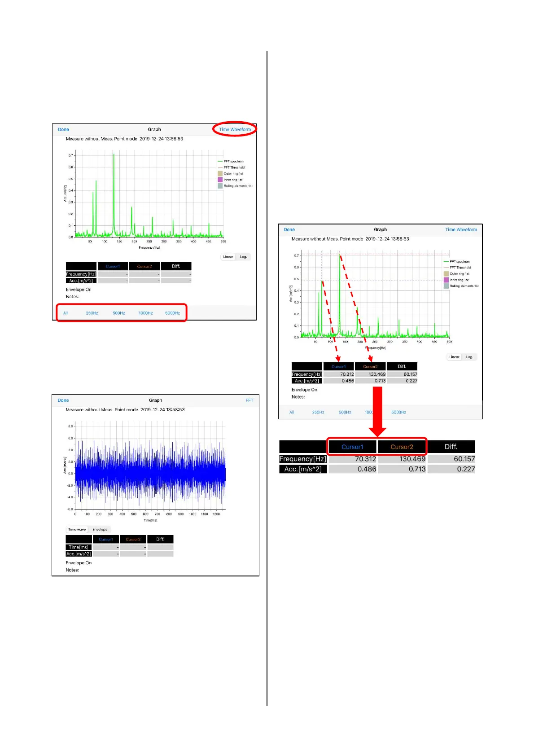Tap Done on the blue time waveform screen
Image resolution: width=534 pixels, height=756 pixels.
click(x=63, y=400)
